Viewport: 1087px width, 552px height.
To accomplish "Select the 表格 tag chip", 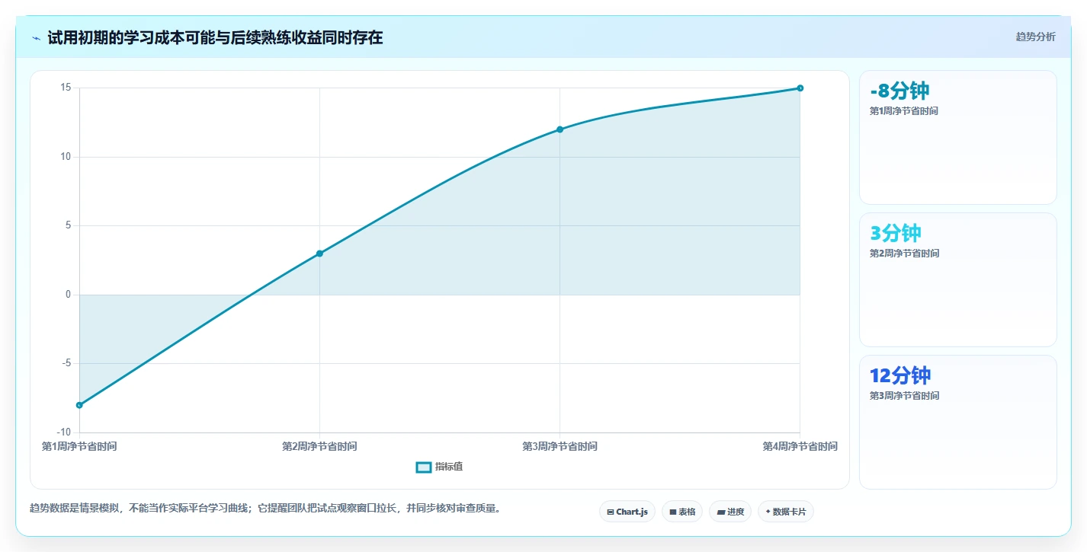I will click(x=681, y=512).
